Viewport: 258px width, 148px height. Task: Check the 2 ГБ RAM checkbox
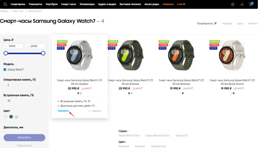5,85
